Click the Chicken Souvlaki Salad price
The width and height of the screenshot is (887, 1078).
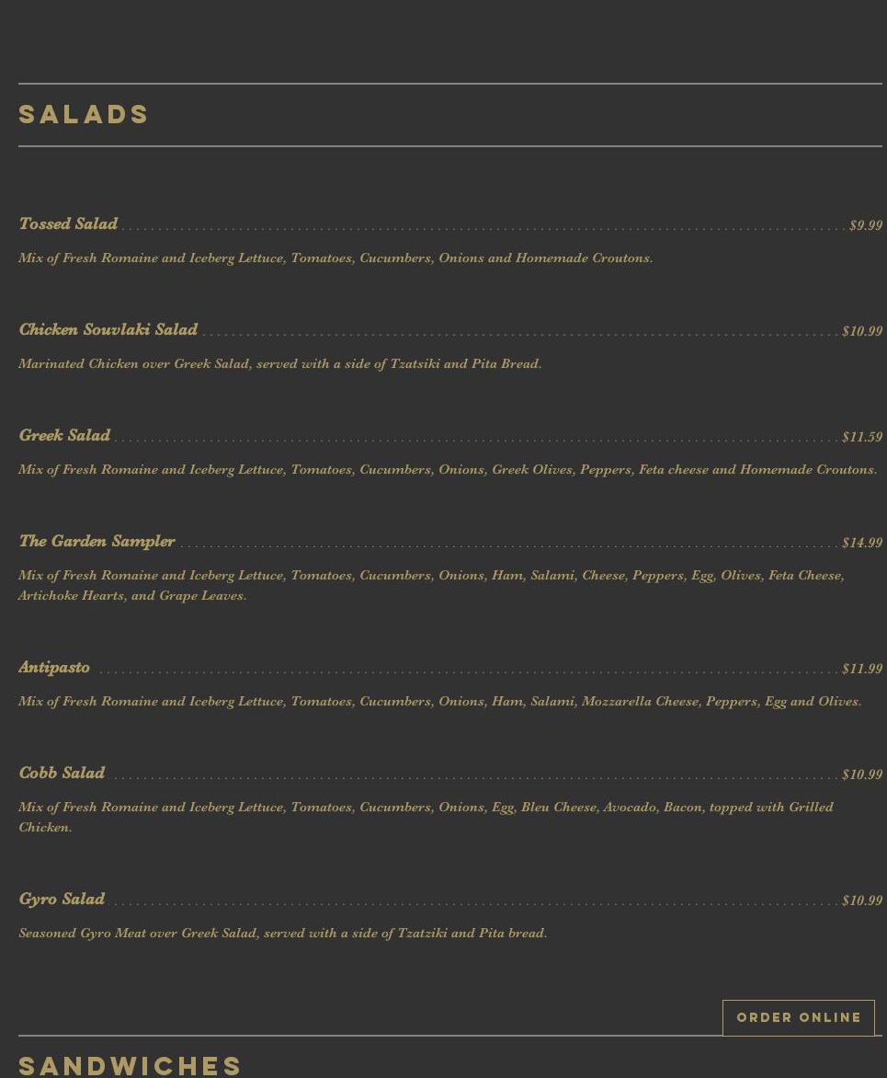tap(861, 331)
